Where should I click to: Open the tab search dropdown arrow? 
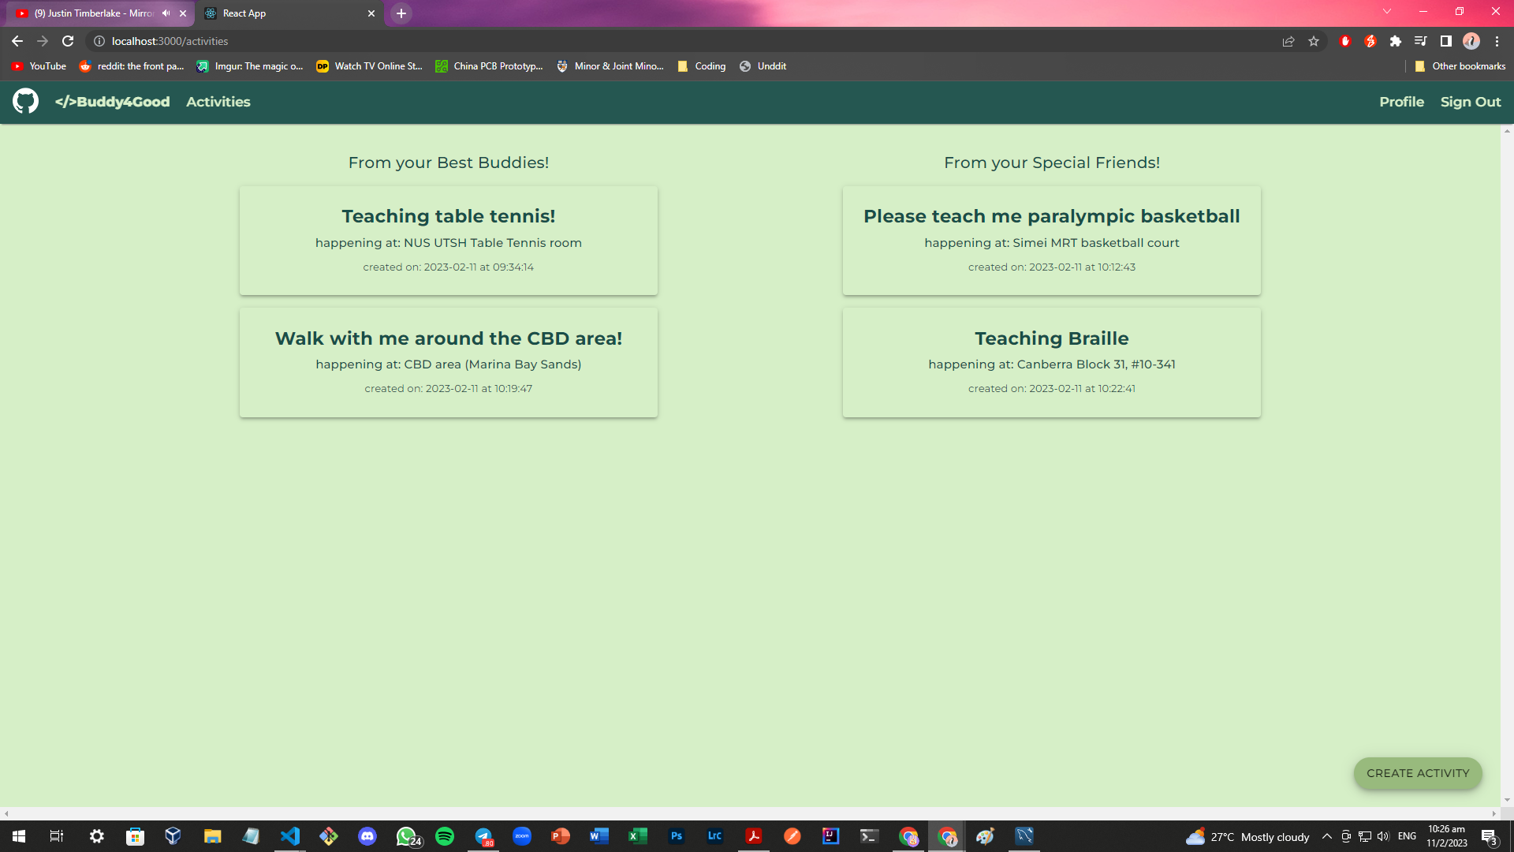(1386, 12)
